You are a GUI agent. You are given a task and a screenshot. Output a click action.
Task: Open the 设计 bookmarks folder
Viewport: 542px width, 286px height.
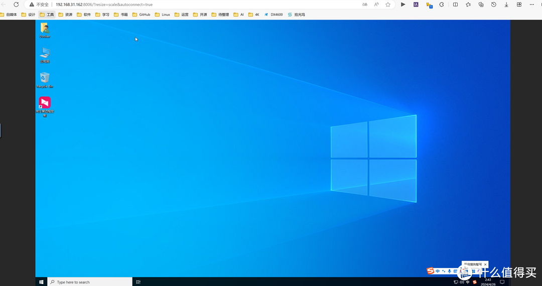click(x=28, y=15)
